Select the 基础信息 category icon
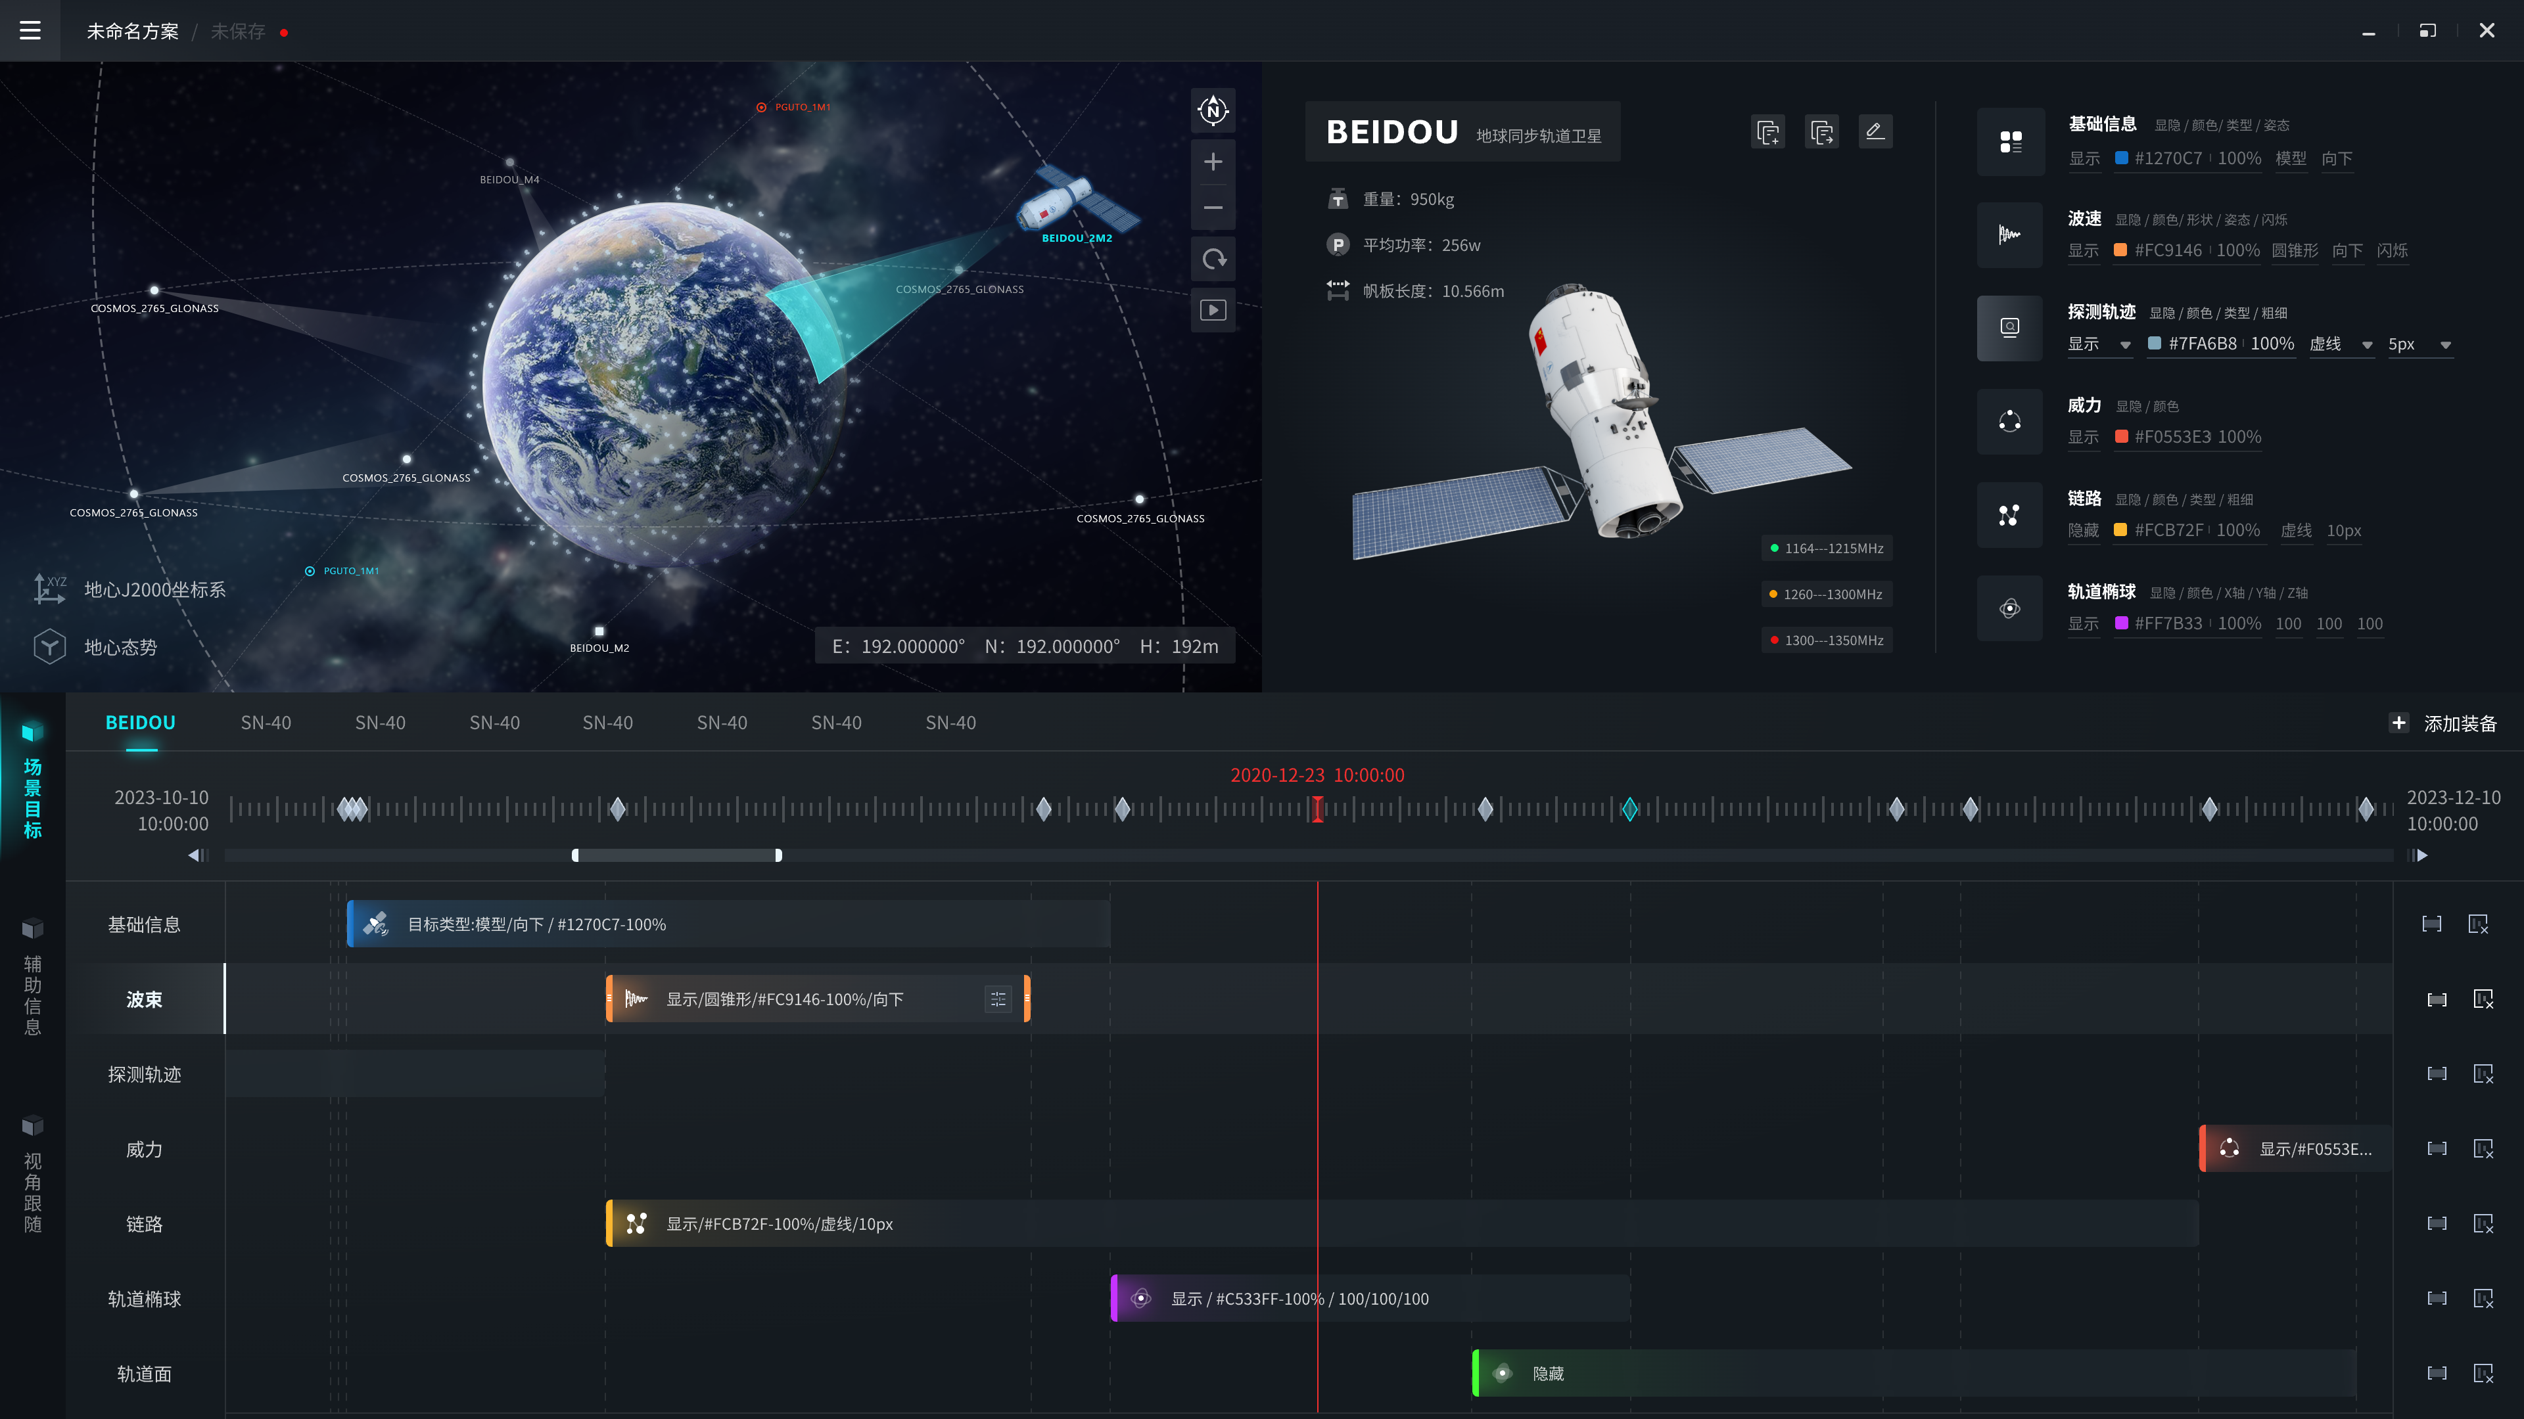 tap(2011, 142)
